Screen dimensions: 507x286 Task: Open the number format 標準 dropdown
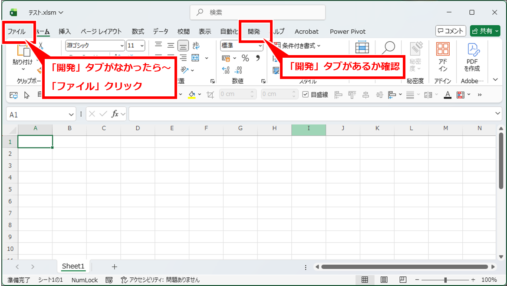pos(260,46)
